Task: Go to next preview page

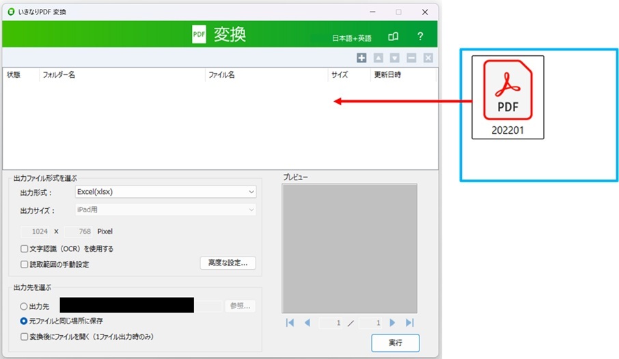Action: pos(392,323)
